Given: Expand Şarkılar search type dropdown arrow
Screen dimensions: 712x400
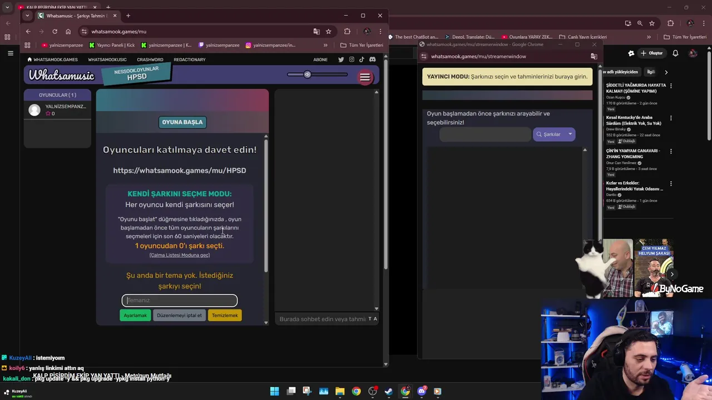Looking at the screenshot, I should pos(570,134).
